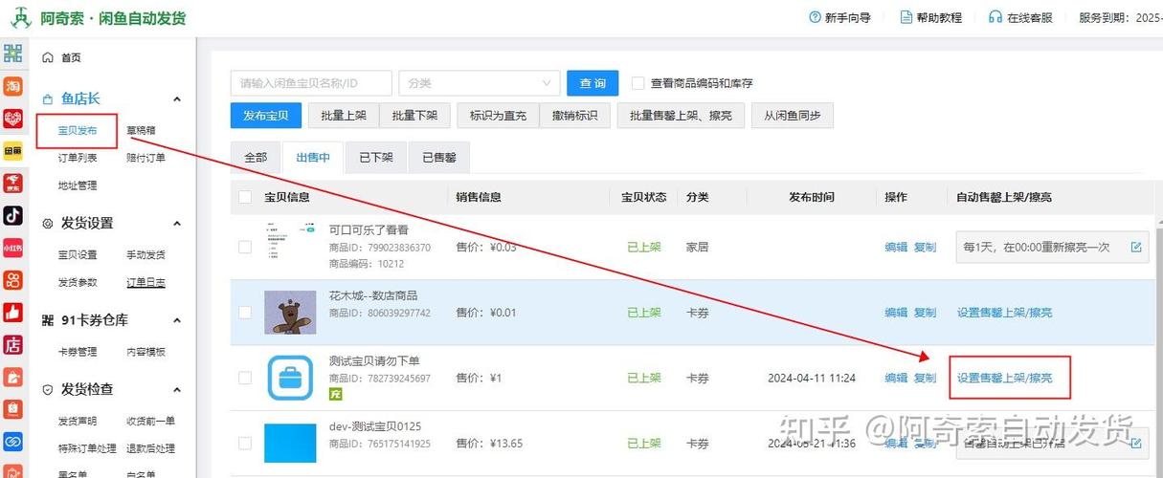Collapse the 发货设置 menu section
Screen dimensions: 1163x478
pos(177,224)
